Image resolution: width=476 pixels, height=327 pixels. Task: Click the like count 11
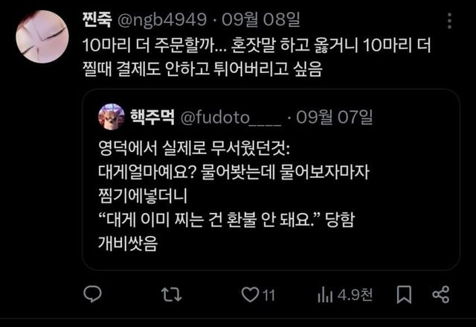[268, 296]
